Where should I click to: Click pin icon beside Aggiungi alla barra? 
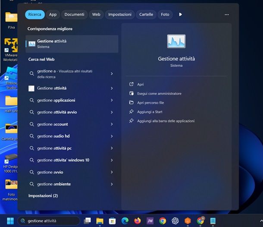(131, 120)
